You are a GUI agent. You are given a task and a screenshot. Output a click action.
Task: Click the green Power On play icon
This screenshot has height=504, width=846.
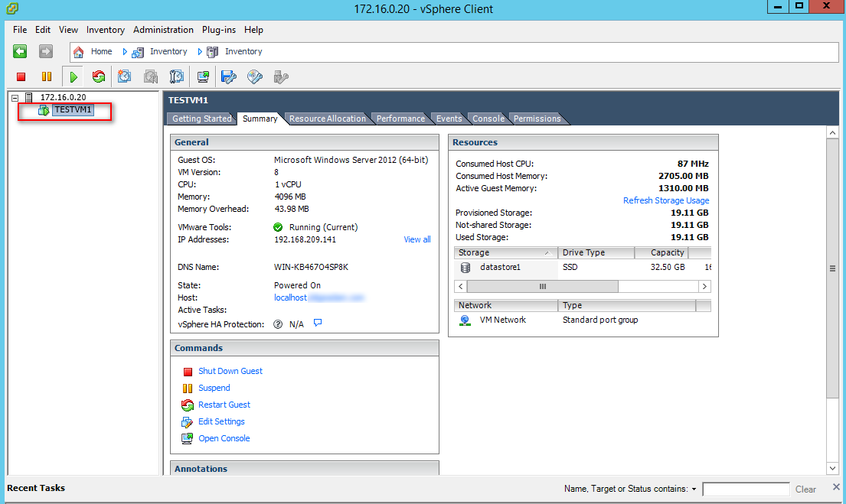pyautogui.click(x=73, y=77)
